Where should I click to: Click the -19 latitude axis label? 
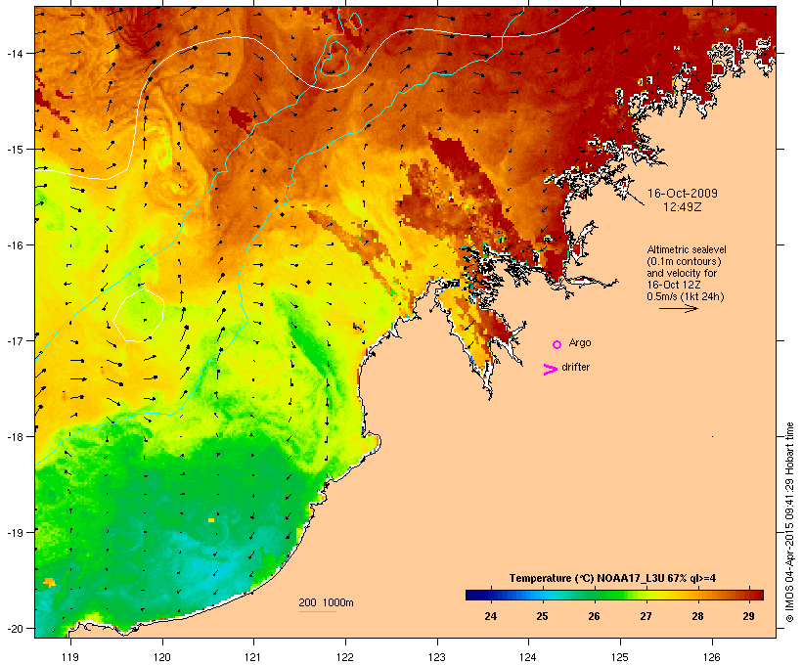coord(14,532)
